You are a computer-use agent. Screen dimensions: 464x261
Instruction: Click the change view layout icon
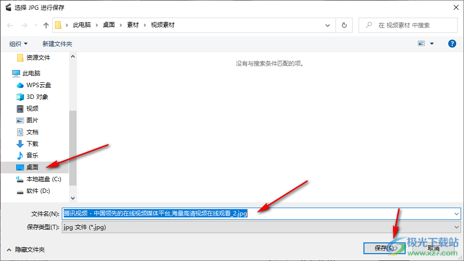point(421,44)
